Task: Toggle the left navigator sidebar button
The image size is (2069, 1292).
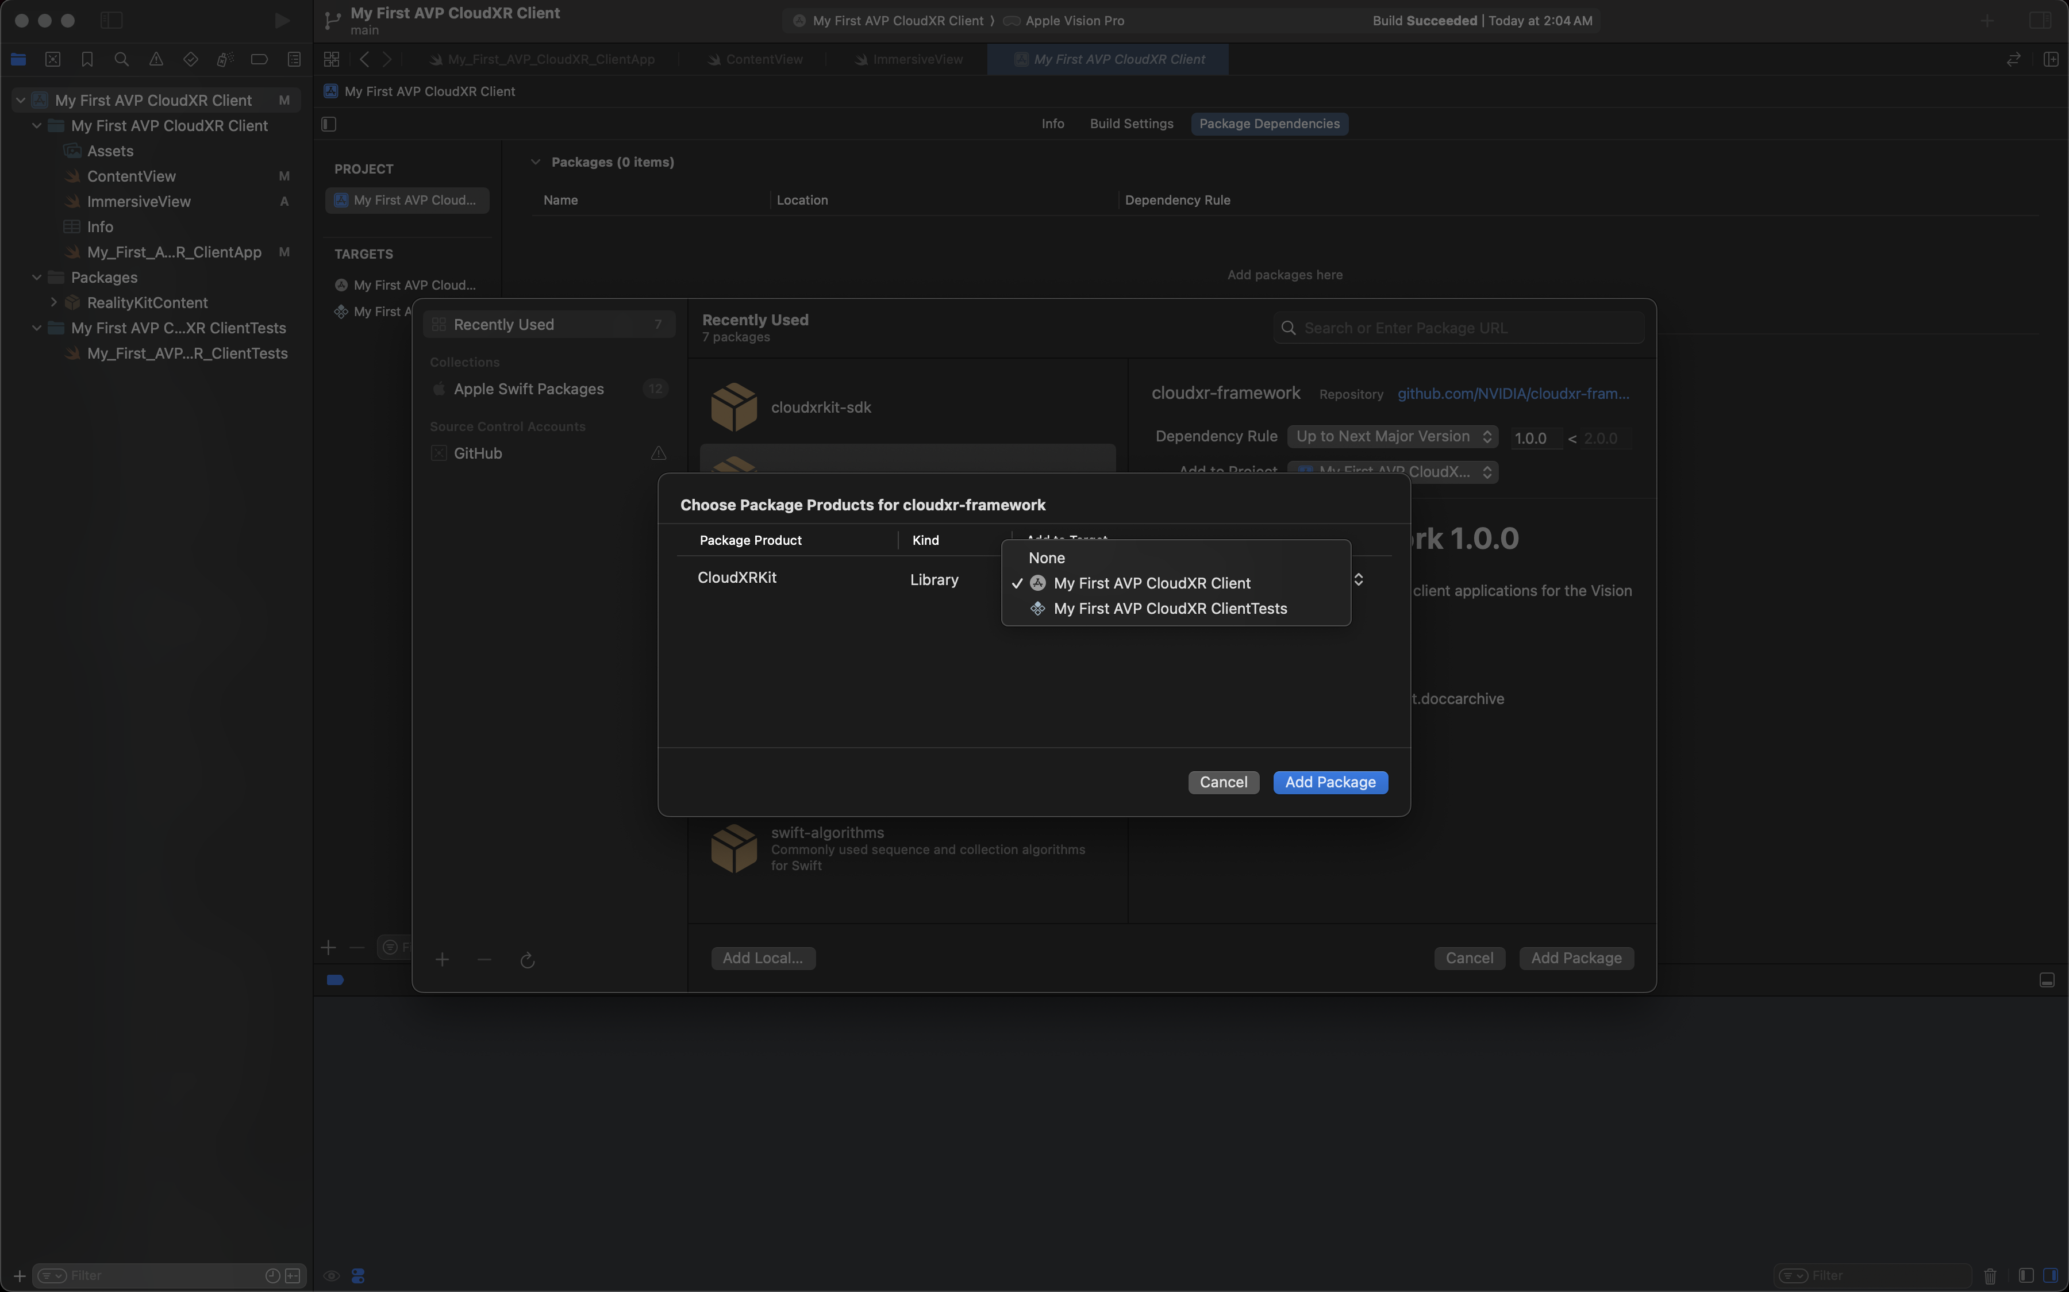Action: pyautogui.click(x=111, y=21)
